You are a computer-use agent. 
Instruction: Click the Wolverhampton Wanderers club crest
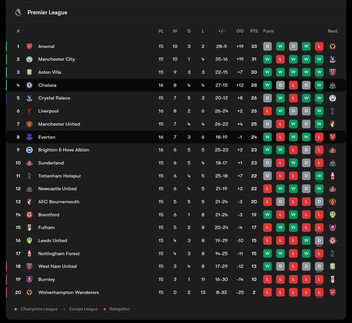[x=29, y=292]
